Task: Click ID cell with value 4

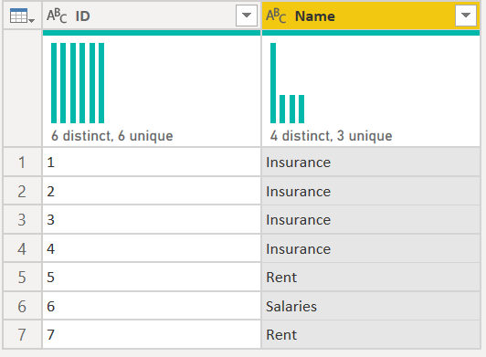Action: (x=152, y=249)
